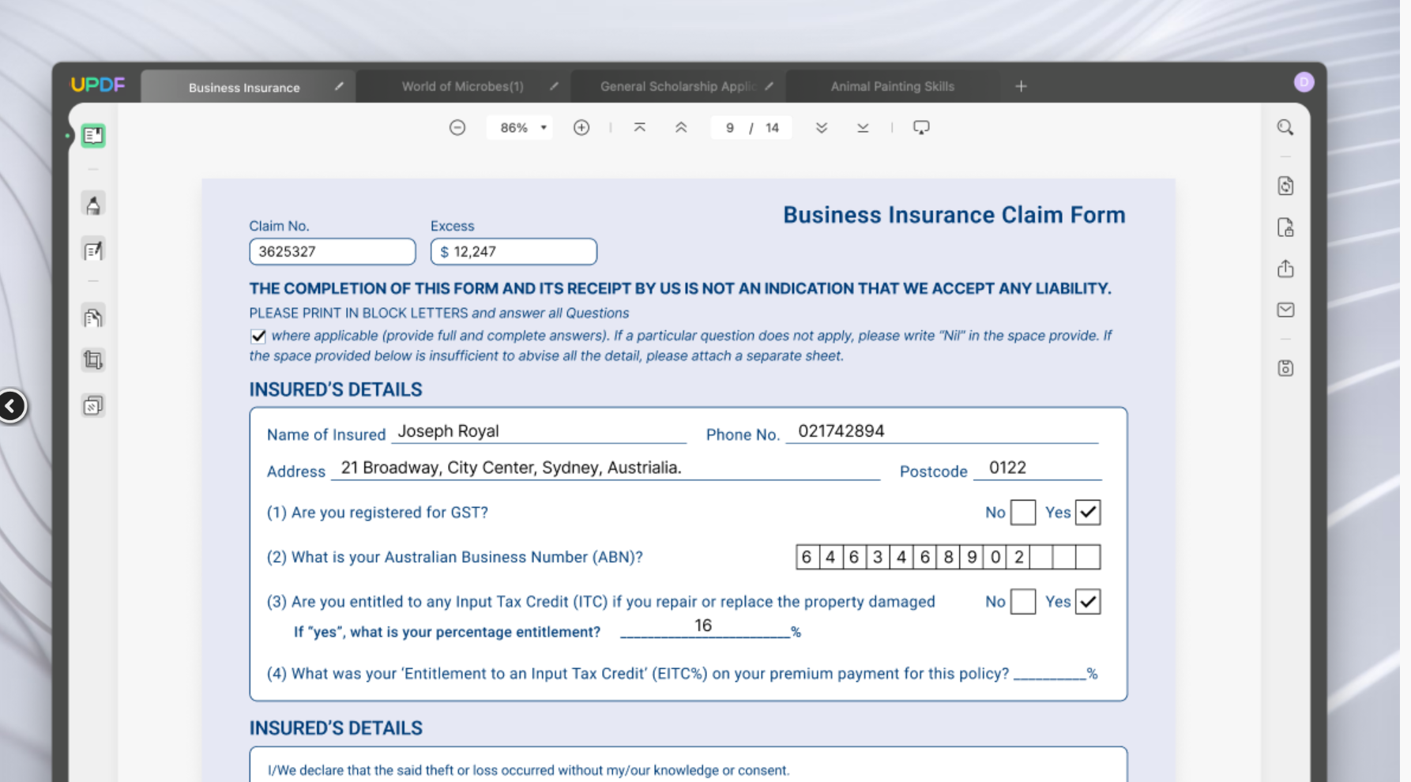Click the zoom in plus button
Image resolution: width=1411 pixels, height=782 pixels.
click(x=581, y=128)
